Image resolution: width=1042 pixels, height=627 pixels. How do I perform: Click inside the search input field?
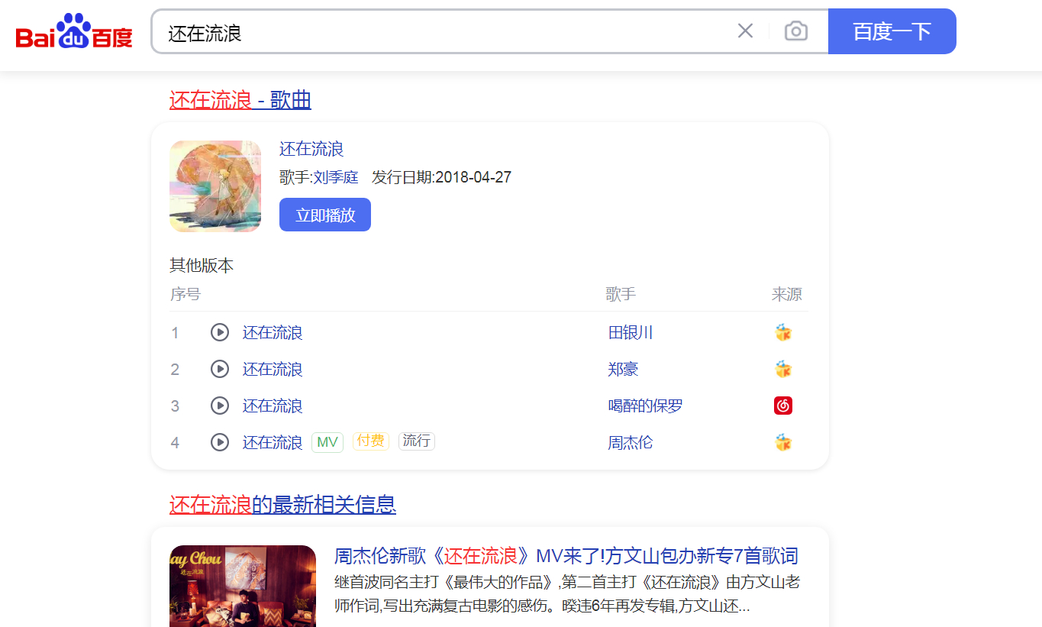click(x=382, y=31)
